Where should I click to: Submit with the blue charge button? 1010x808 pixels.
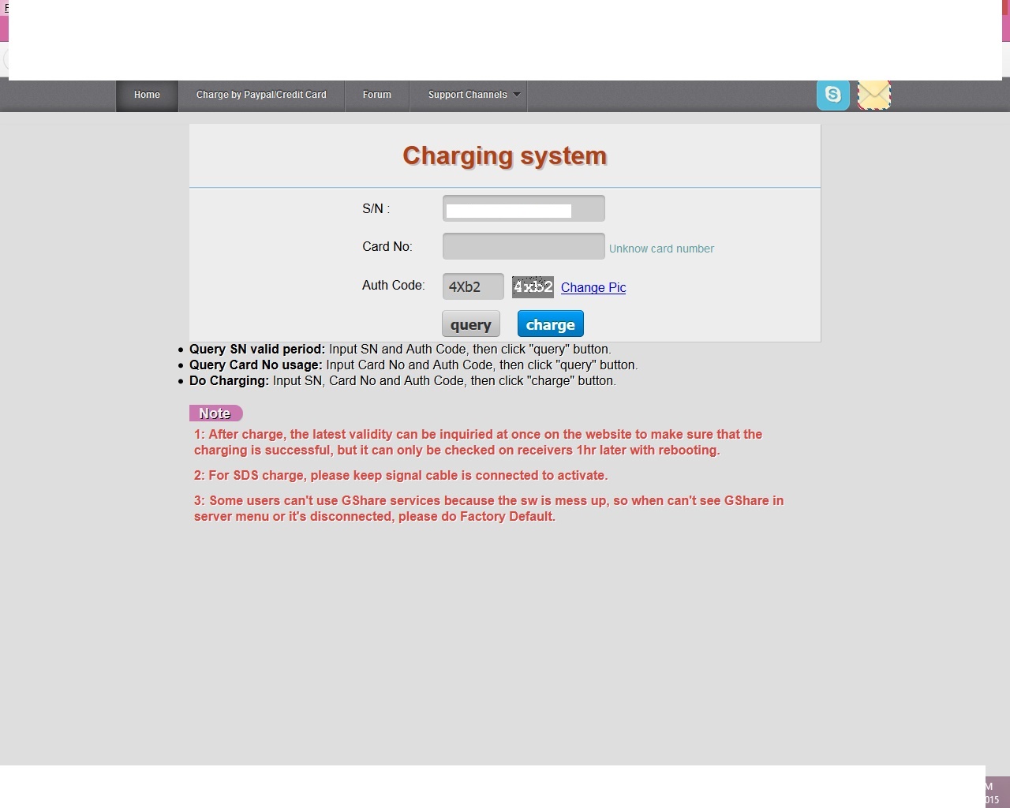(x=551, y=324)
